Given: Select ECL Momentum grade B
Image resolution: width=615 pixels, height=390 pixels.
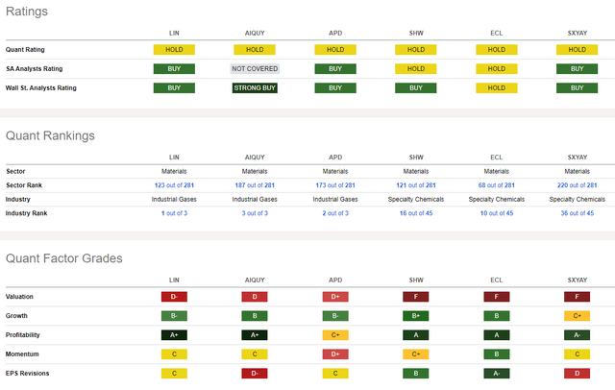Looking at the screenshot, I should pos(496,354).
